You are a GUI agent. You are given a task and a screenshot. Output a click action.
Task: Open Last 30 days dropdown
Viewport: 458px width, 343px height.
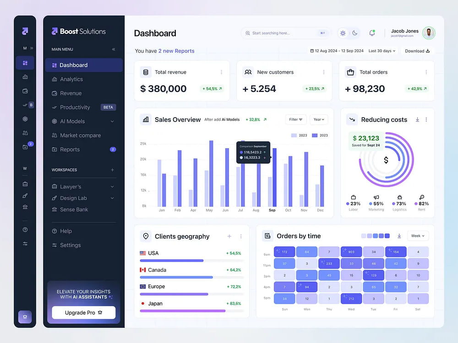click(382, 51)
